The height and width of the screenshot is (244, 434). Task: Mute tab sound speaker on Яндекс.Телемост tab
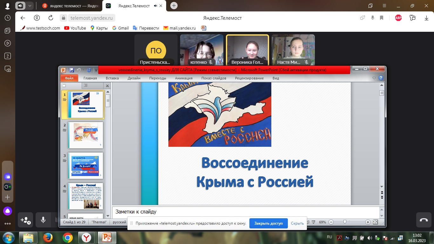pyautogui.click(x=156, y=6)
